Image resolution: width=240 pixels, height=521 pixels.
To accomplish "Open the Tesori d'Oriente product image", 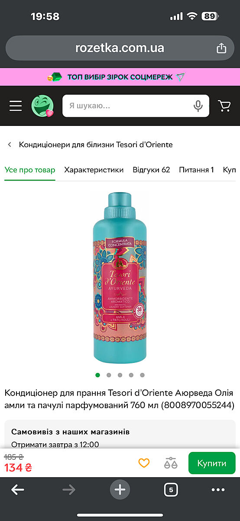I will pos(120,277).
